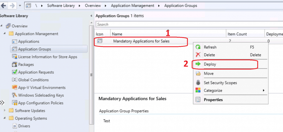Sort the list by the Name column header
This screenshot has width=283, height=132.
point(168,34)
